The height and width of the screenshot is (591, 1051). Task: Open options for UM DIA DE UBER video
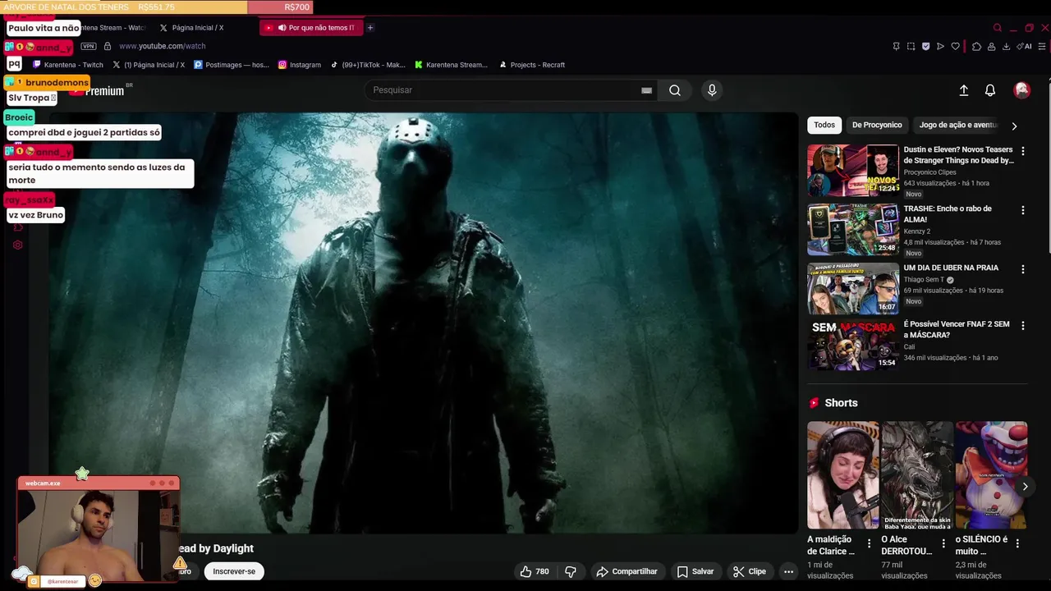pos(1022,269)
